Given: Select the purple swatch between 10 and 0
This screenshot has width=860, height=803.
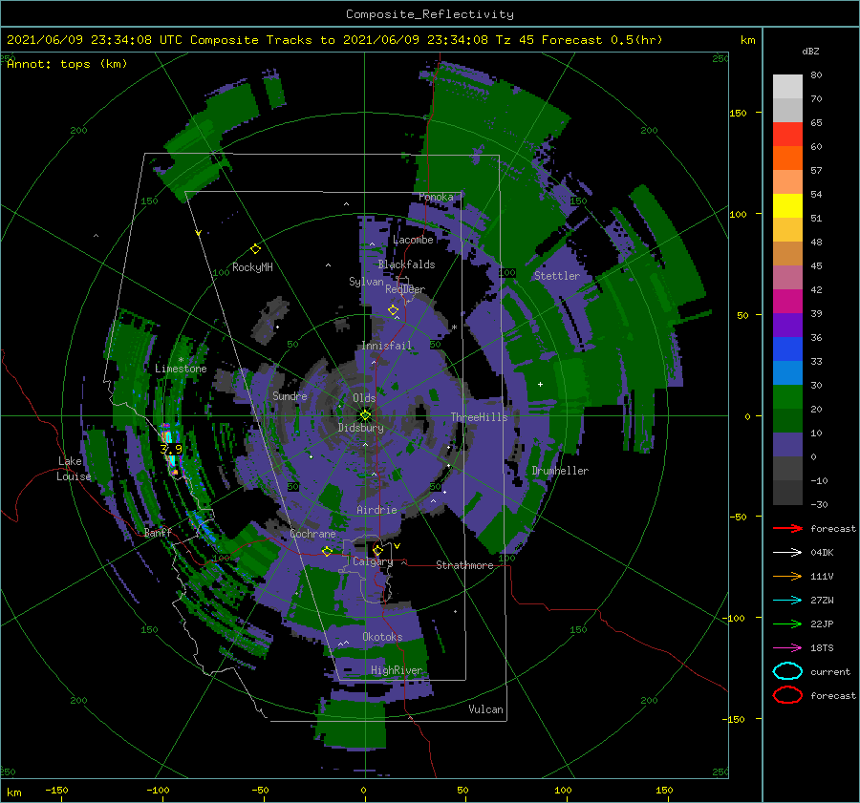Looking at the screenshot, I should pyautogui.click(x=787, y=445).
